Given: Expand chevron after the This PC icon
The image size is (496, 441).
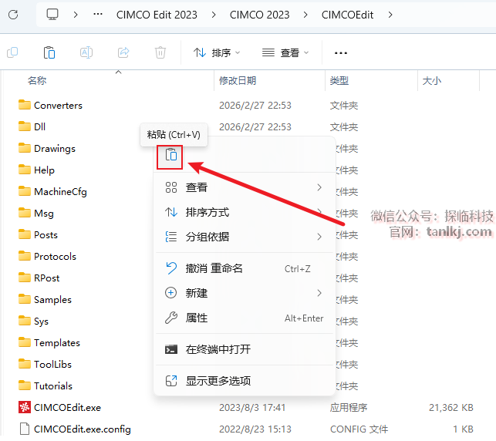Looking at the screenshot, I should (76, 15).
